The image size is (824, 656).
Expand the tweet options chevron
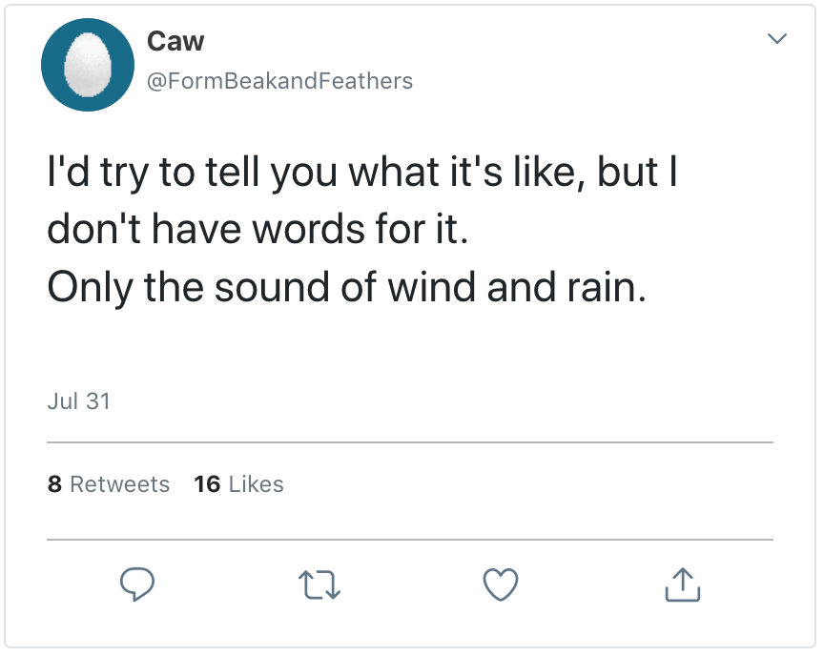tap(778, 39)
